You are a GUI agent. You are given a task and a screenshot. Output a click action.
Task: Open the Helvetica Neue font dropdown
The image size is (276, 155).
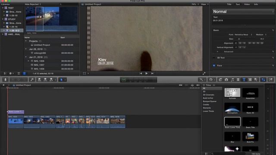243,34
